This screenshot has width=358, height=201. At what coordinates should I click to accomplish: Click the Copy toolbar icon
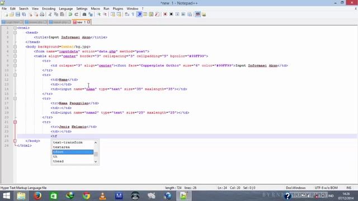[56, 15]
